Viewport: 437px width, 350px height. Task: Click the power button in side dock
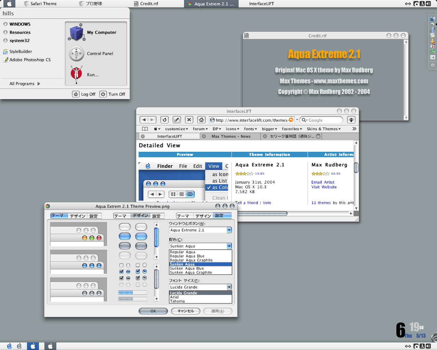pyautogui.click(x=433, y=65)
